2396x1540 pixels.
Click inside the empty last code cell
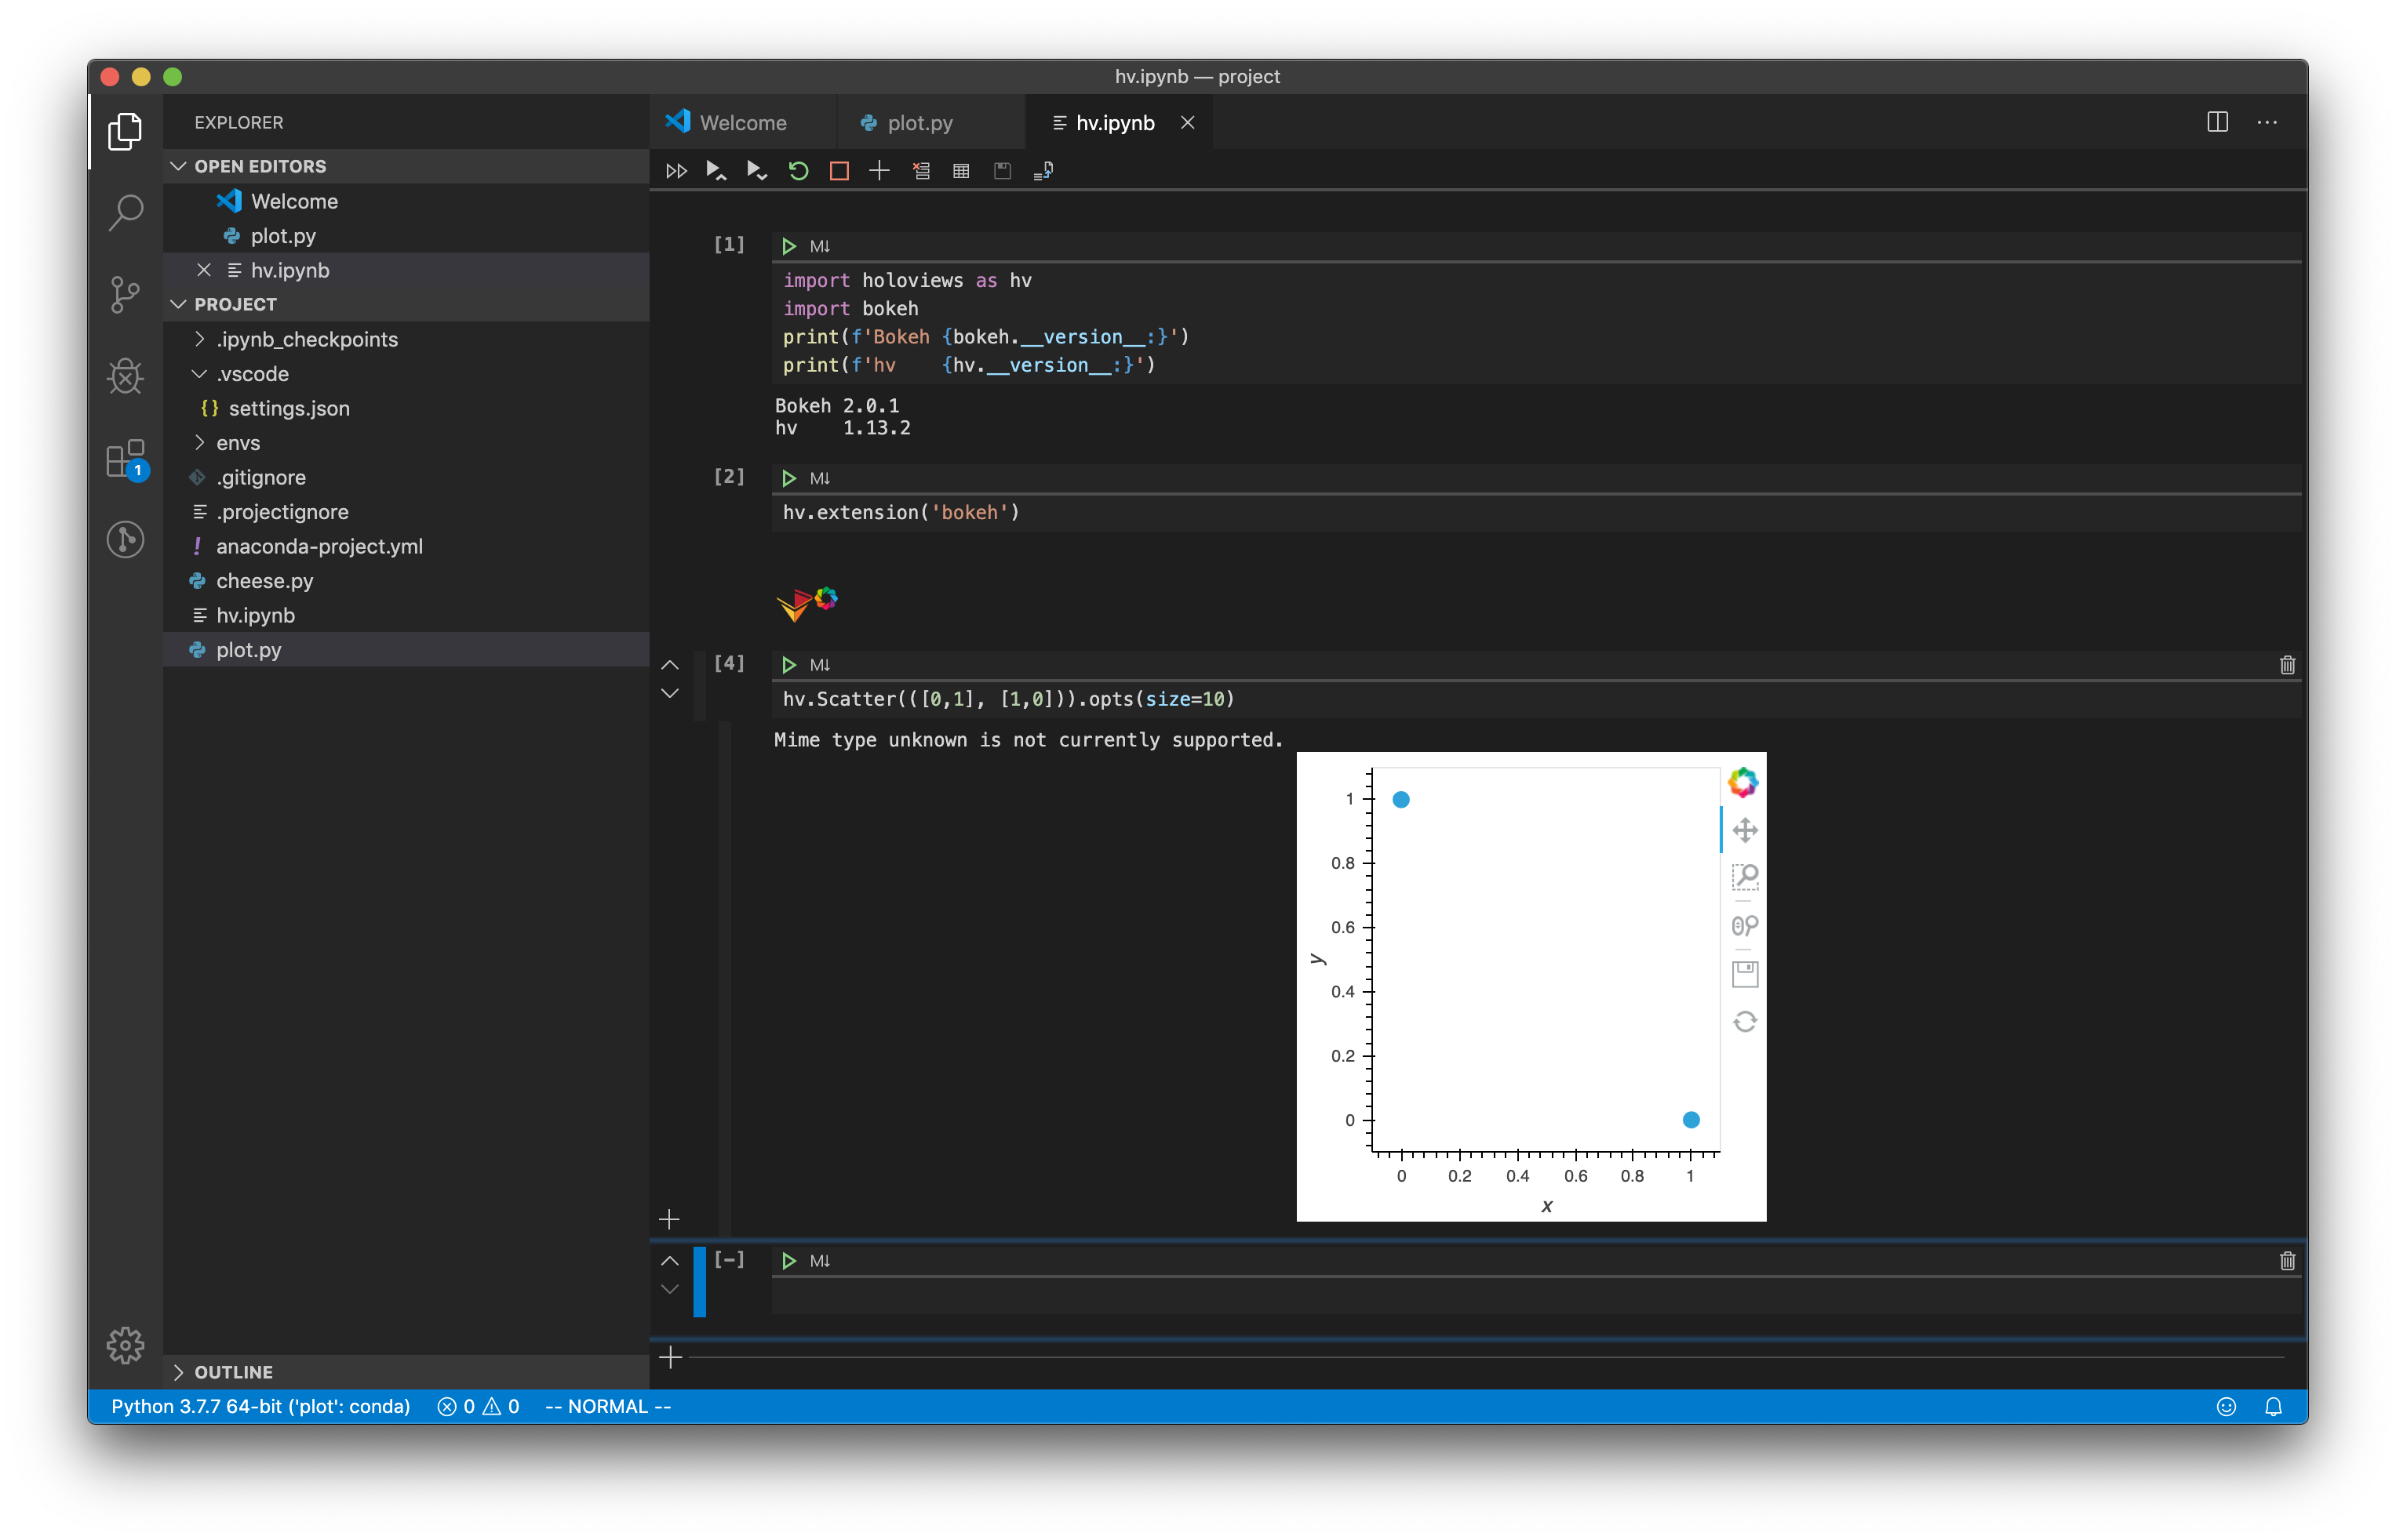click(1501, 1297)
